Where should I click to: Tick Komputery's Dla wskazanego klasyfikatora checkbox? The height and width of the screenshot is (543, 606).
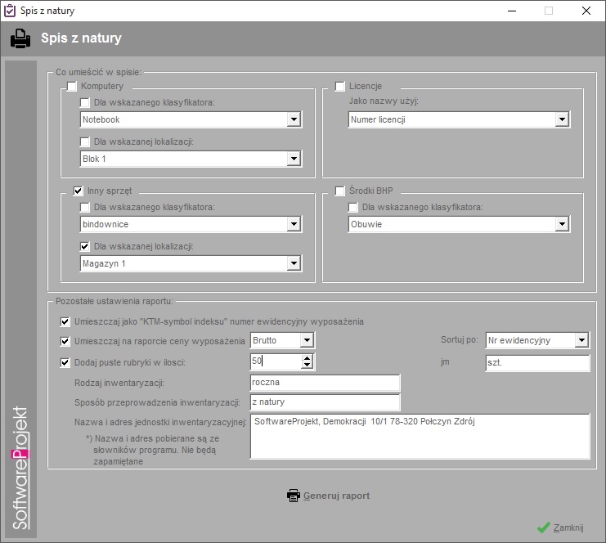[x=84, y=103]
